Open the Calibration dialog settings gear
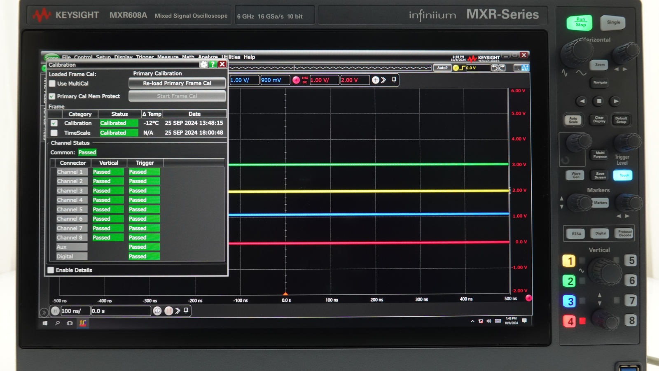659x371 pixels. (x=203, y=64)
